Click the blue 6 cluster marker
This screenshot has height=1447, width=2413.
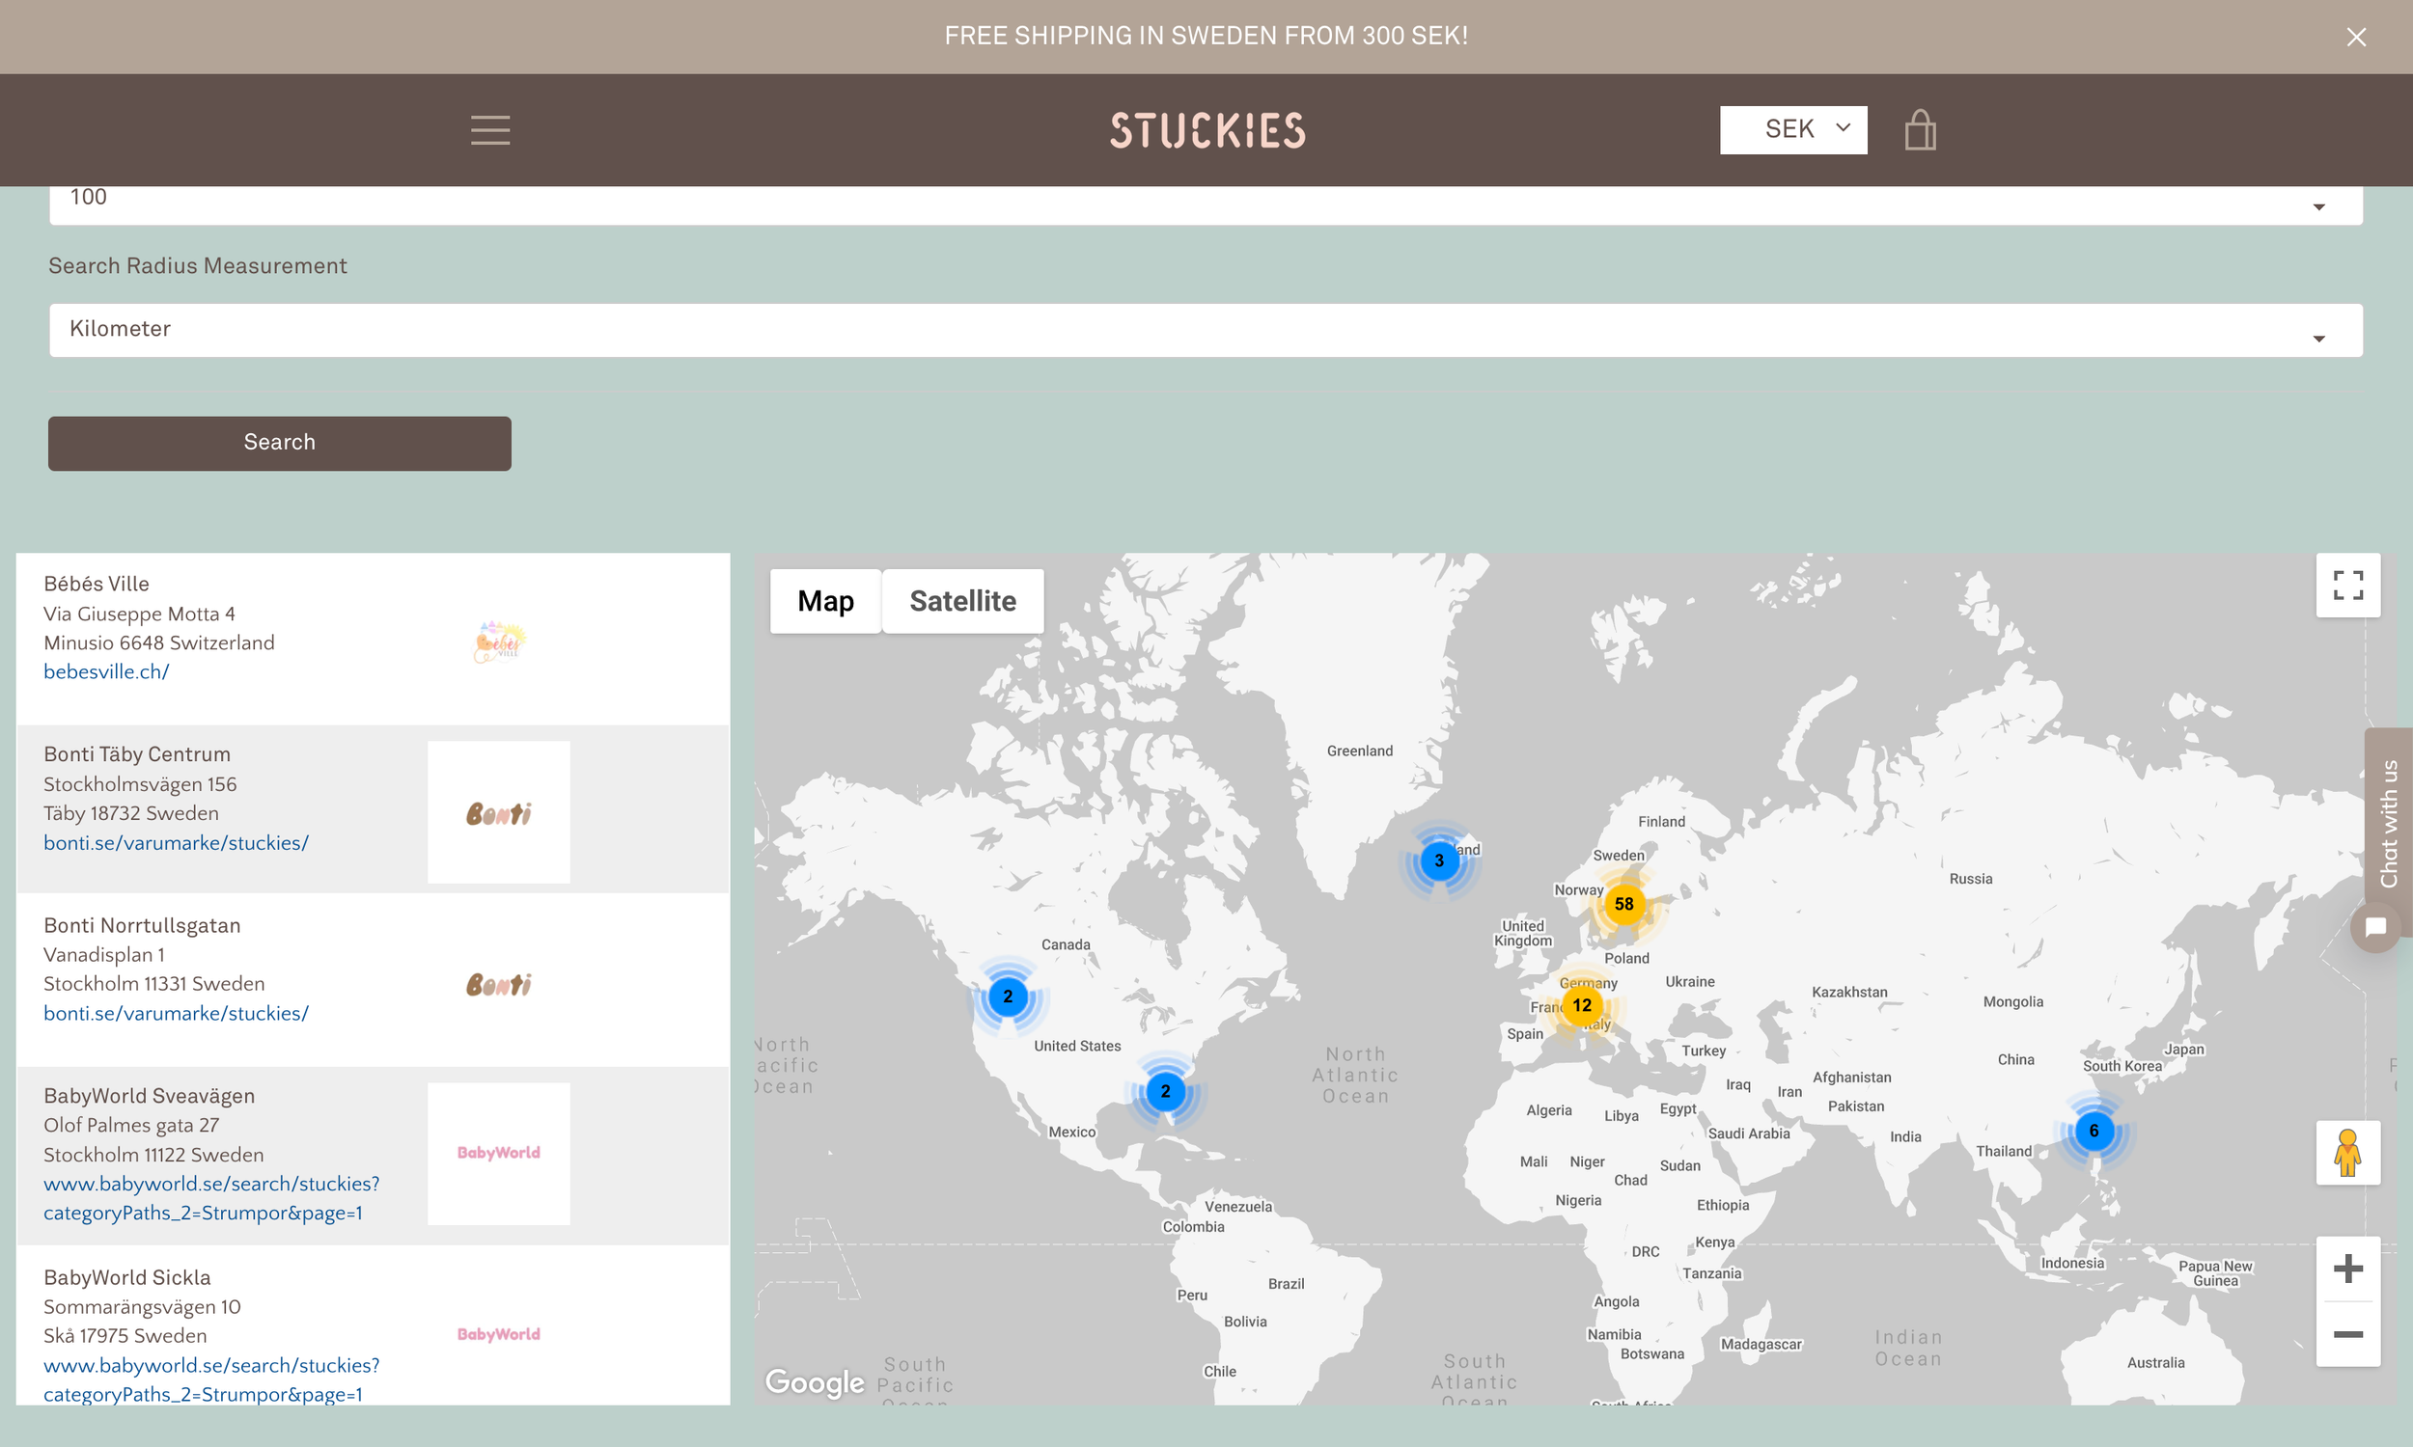pyautogui.click(x=2094, y=1132)
